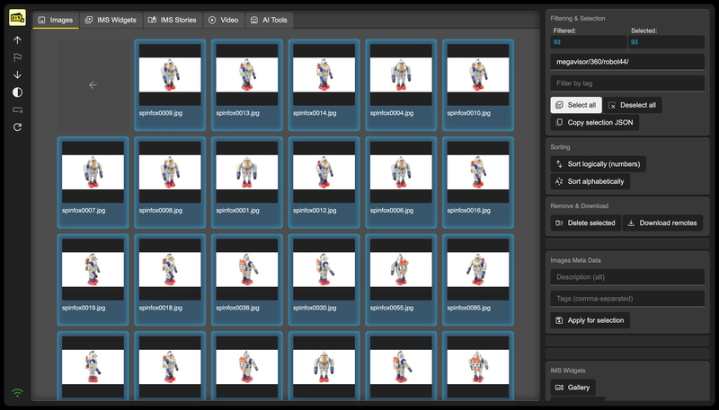This screenshot has width=719, height=410.
Task: Click the up arrow icon in left sidebar
Action: pos(17,40)
